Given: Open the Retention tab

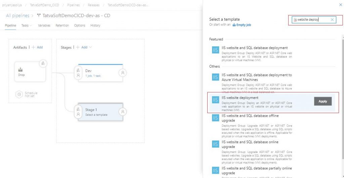Looking at the screenshot, I should pyautogui.click(x=62, y=25).
